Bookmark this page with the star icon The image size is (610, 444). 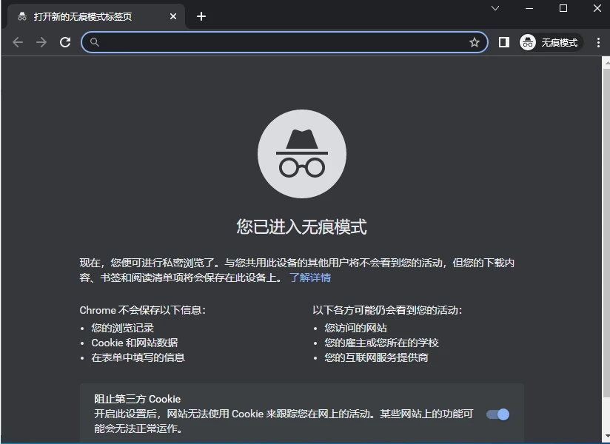pyautogui.click(x=475, y=42)
